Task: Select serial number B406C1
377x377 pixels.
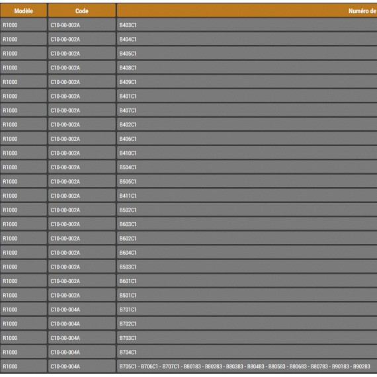Action: click(x=128, y=139)
